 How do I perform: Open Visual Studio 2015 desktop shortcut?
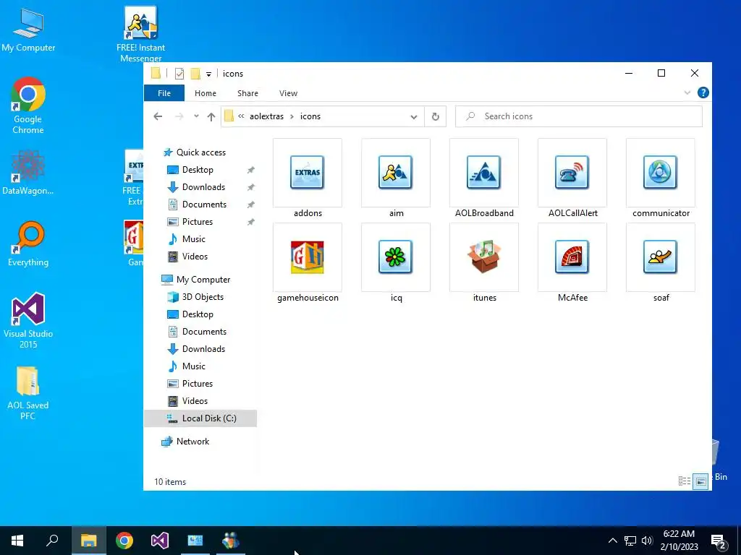(28, 320)
